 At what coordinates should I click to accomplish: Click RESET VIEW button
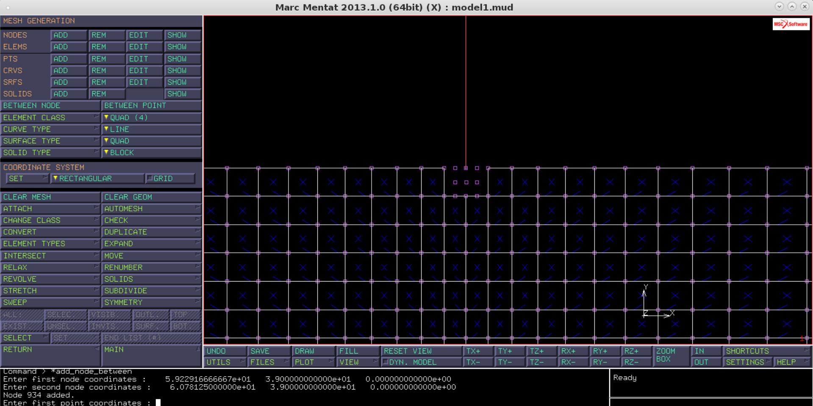coord(421,351)
